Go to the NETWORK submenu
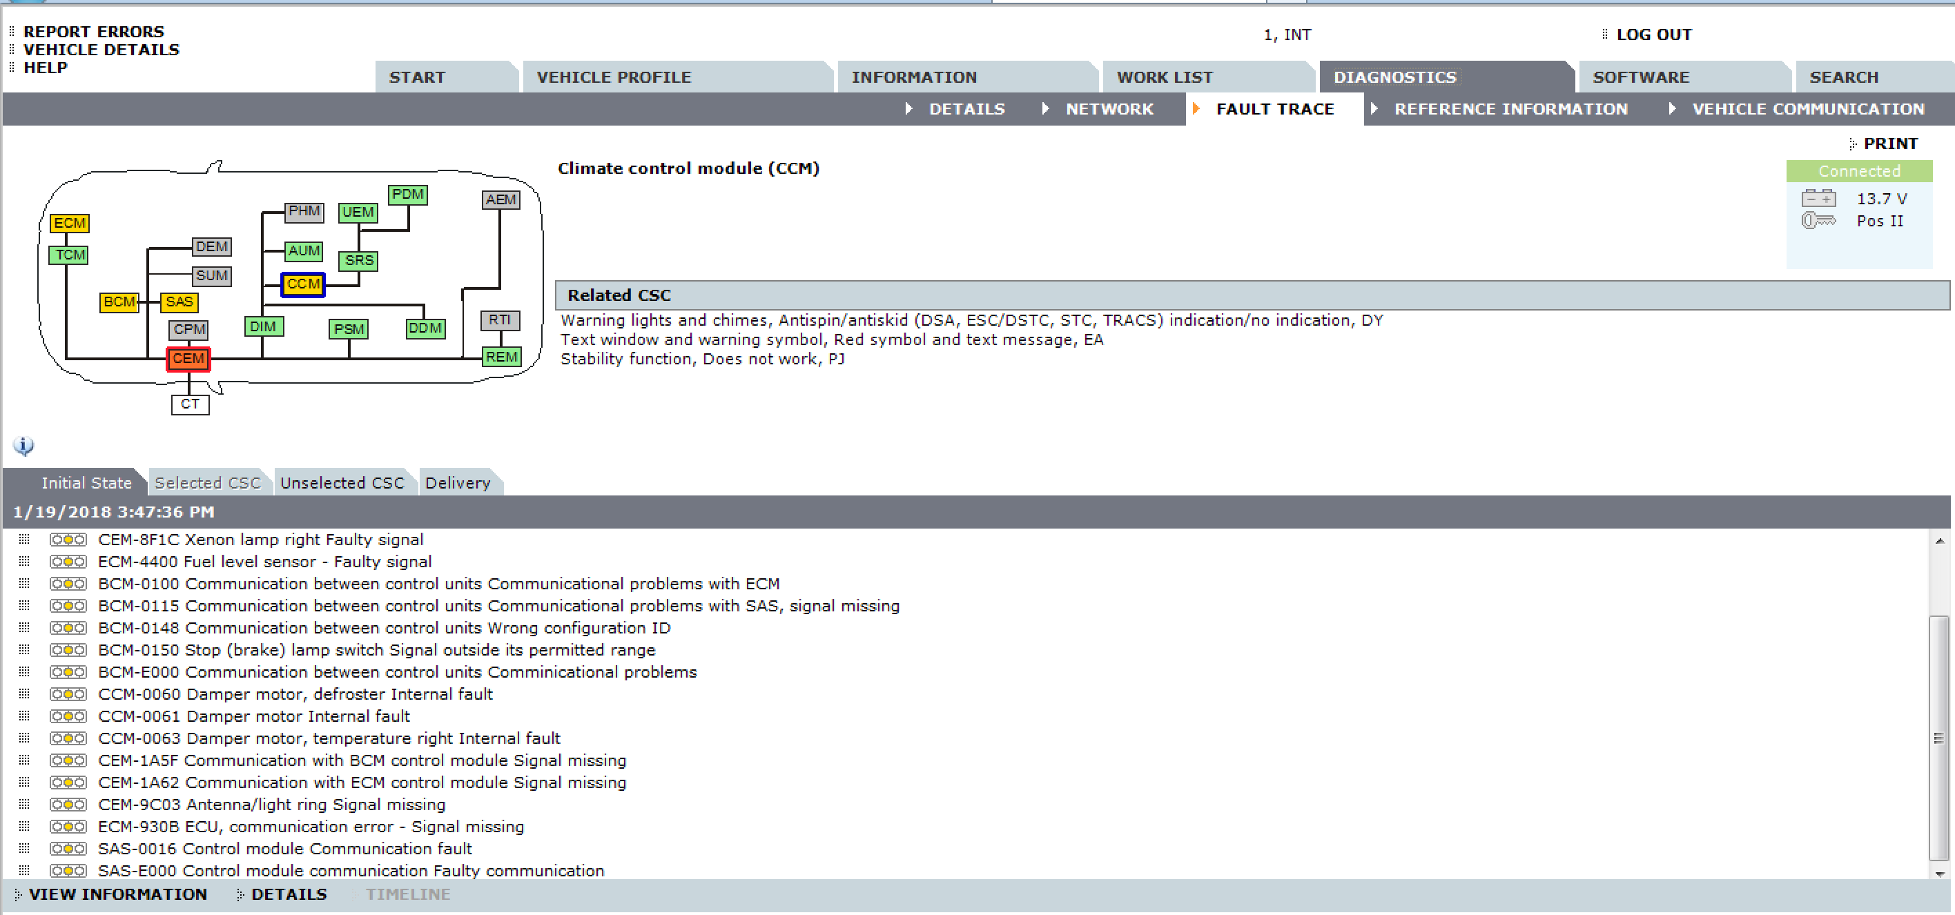The height and width of the screenshot is (915, 1955). (1109, 108)
